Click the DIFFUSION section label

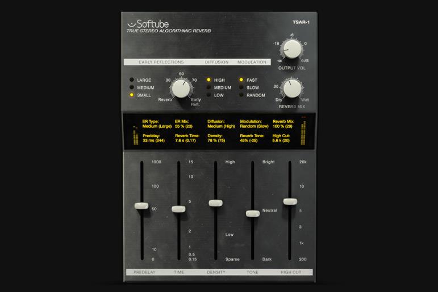[x=217, y=62]
